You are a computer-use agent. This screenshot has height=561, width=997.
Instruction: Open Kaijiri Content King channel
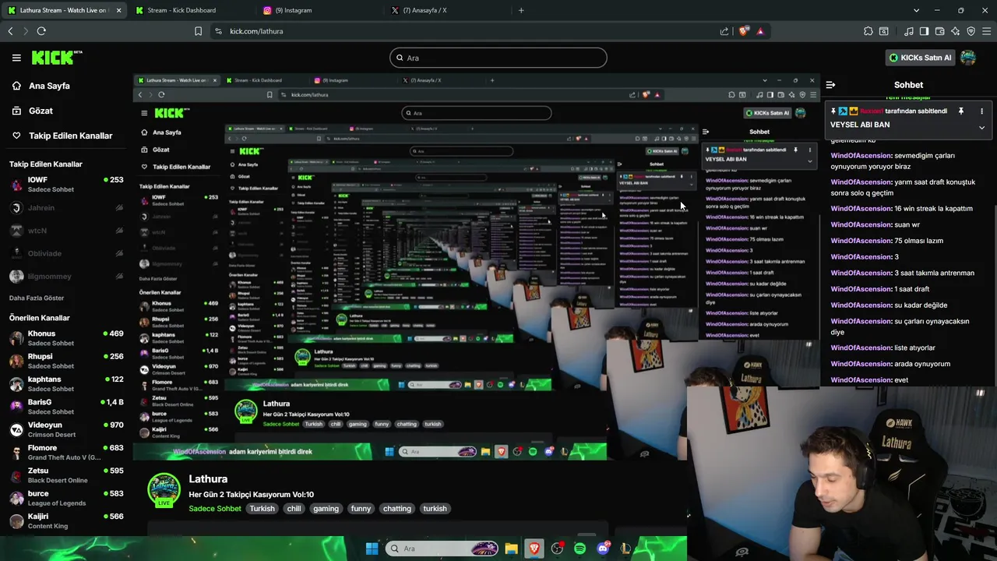pyautogui.click(x=66, y=520)
